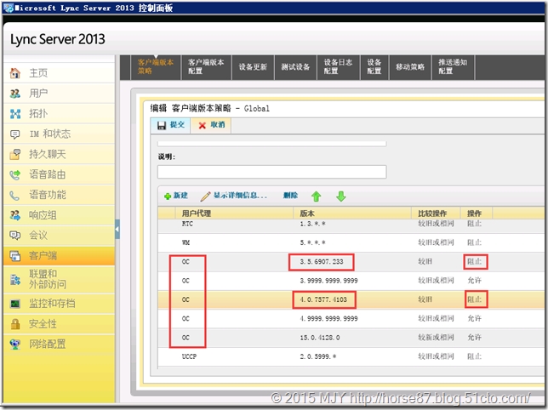The width and height of the screenshot is (548, 410).
Task: Click the pencil show details icon
Action: tap(206, 196)
